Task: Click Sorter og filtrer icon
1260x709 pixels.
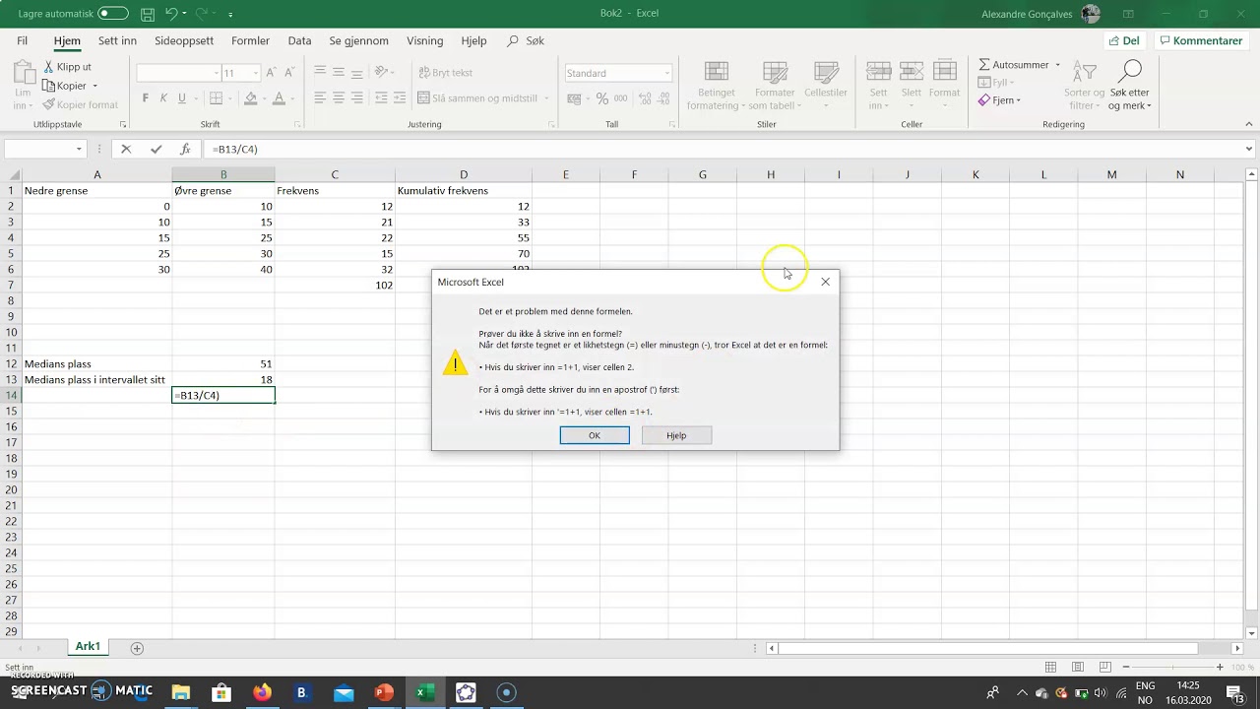Action: point(1084,72)
